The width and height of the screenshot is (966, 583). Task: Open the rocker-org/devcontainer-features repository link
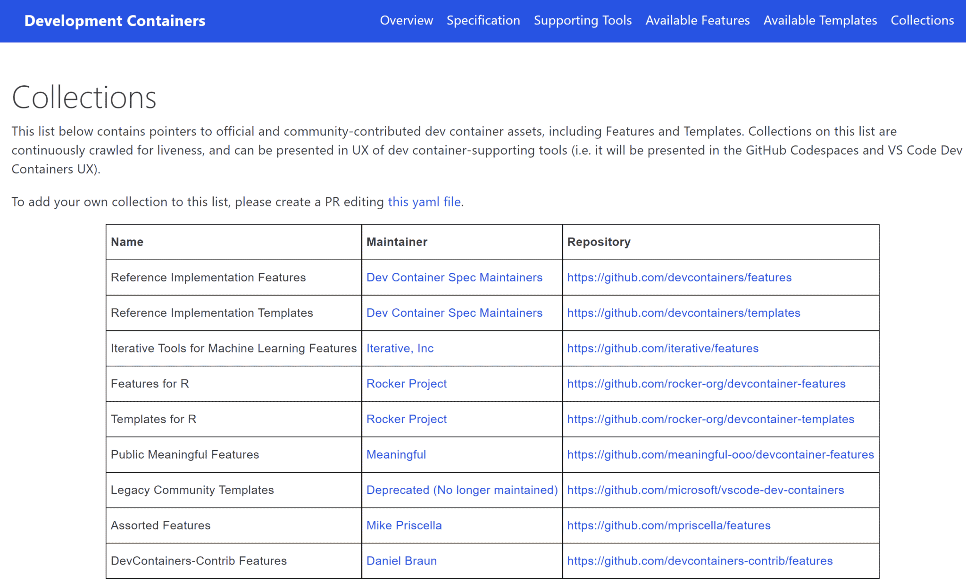click(706, 384)
